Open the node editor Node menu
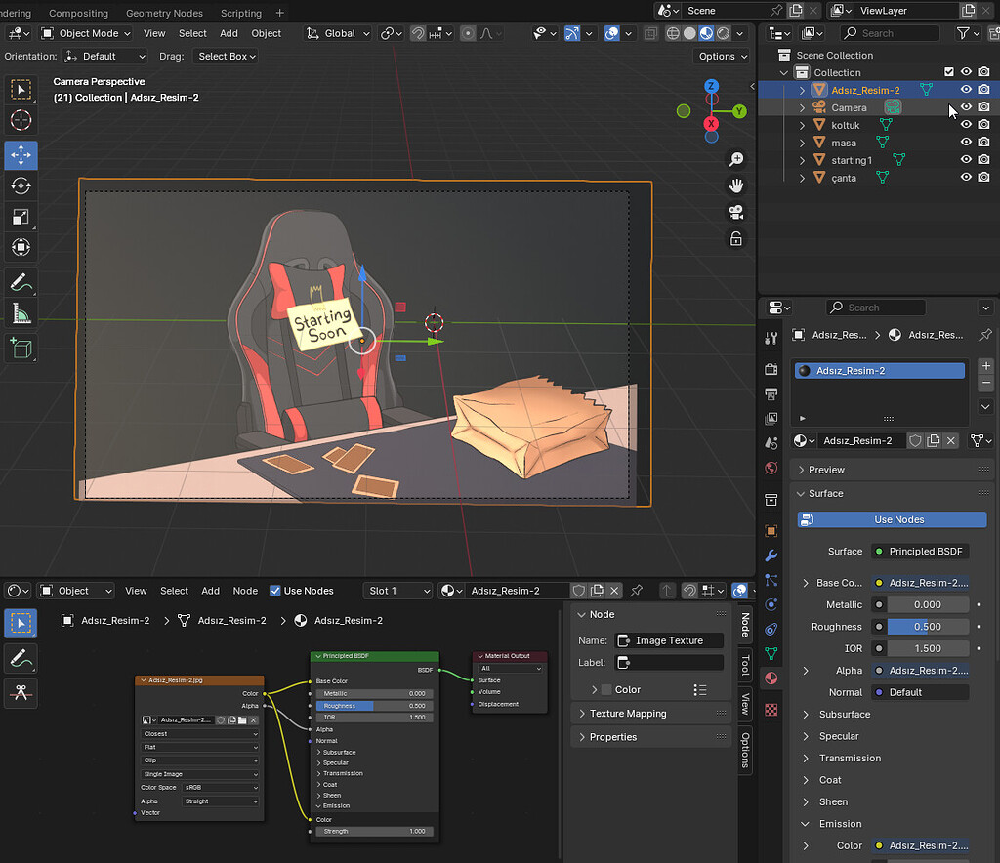This screenshot has width=1000, height=863. click(245, 591)
